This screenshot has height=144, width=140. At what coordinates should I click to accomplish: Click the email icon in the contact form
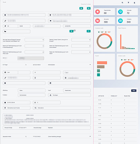[x=66, y=78]
